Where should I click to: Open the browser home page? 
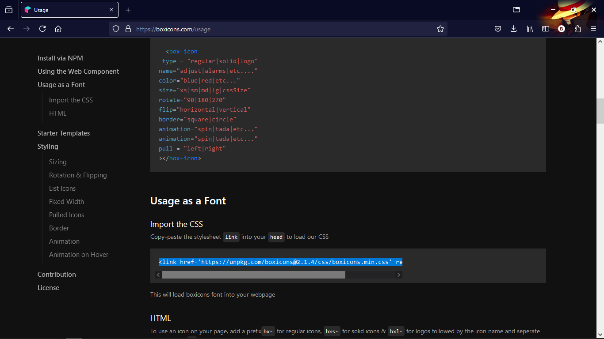click(x=58, y=29)
